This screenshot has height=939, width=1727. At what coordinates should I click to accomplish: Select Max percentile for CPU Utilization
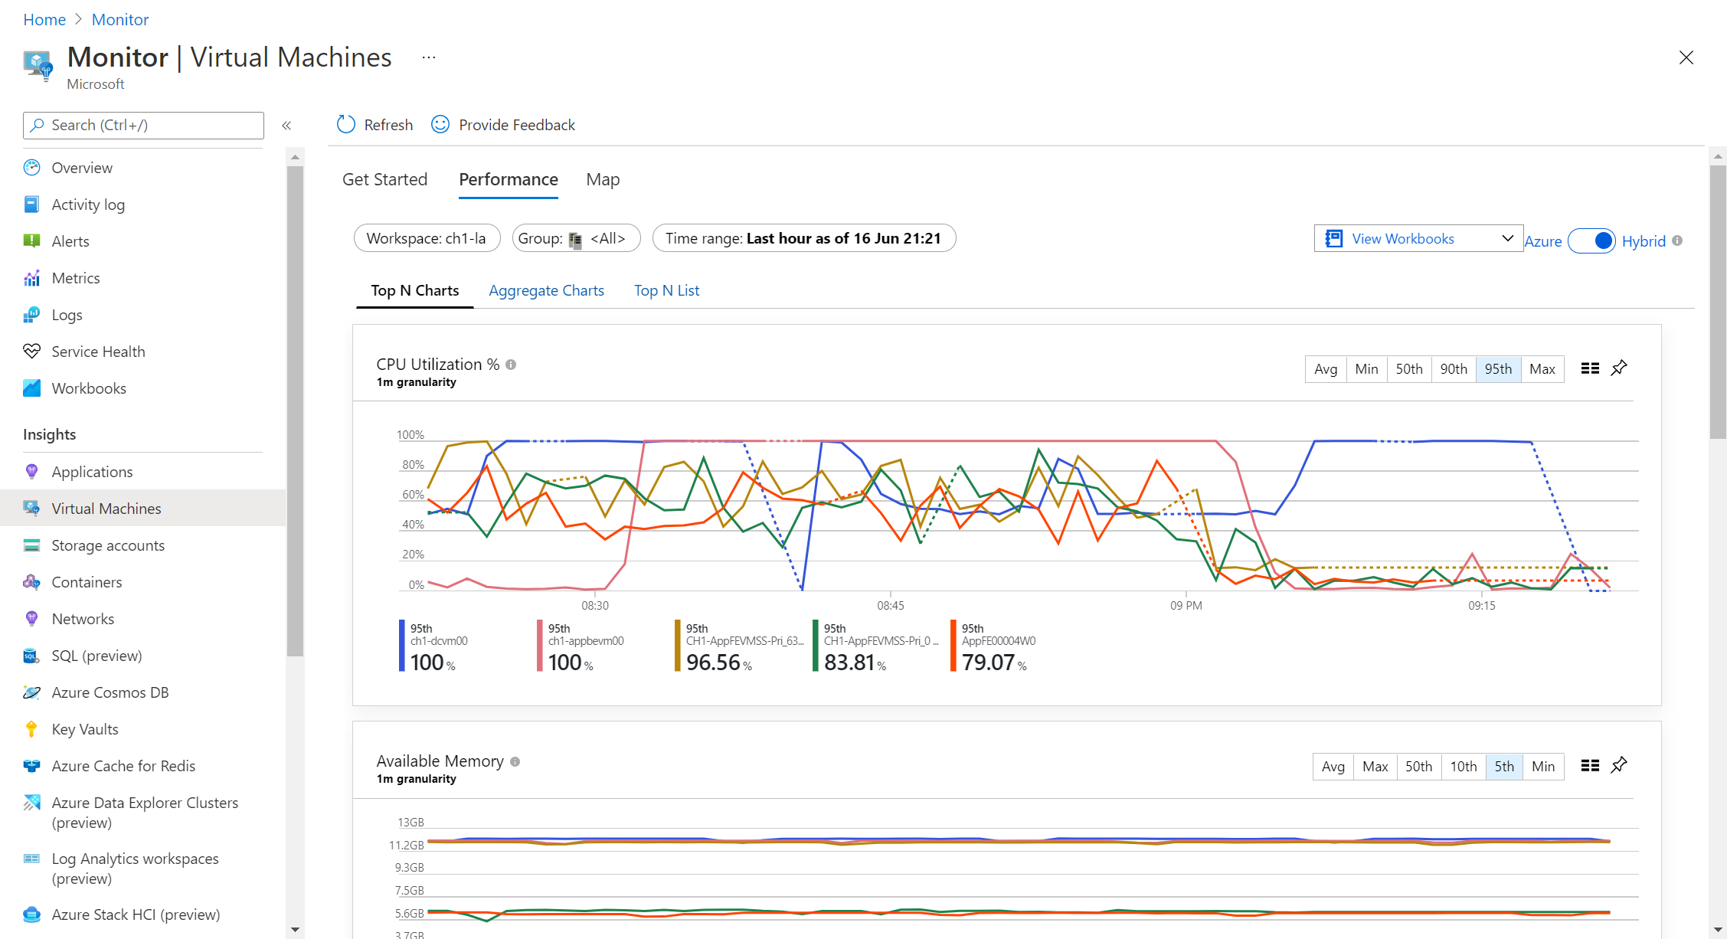[1542, 369]
